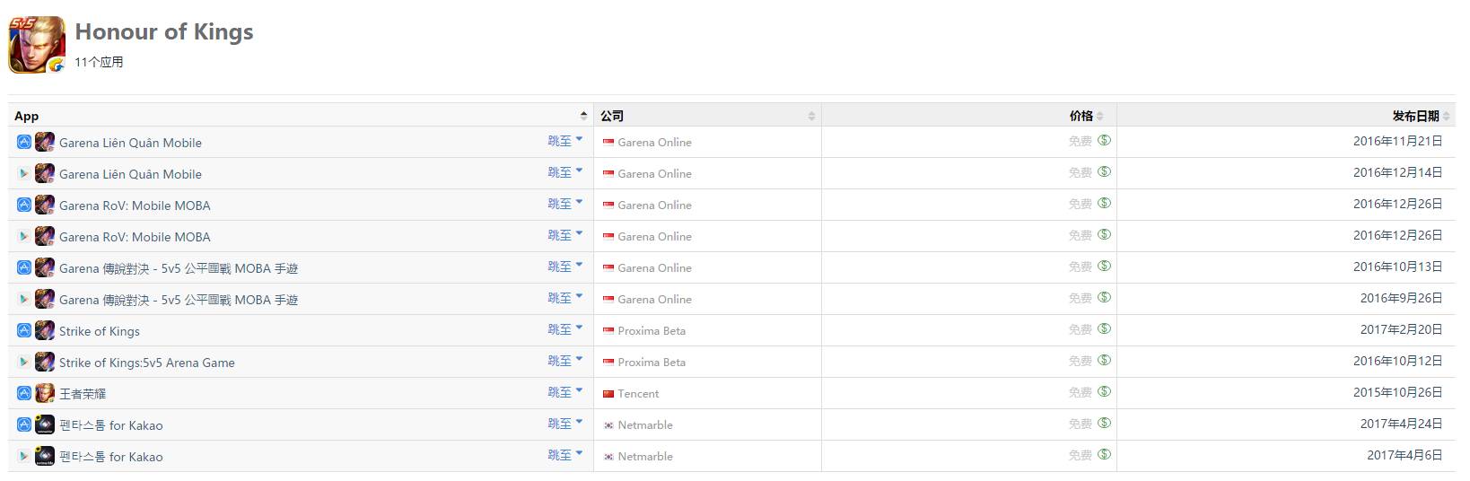Click App Store icon for Strike of Kings
The image size is (1470, 481).
pyautogui.click(x=24, y=330)
